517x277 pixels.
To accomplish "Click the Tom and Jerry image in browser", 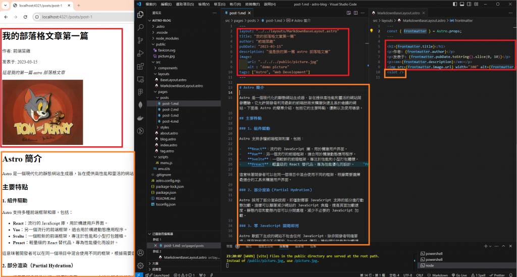I will [x=42, y=113].
